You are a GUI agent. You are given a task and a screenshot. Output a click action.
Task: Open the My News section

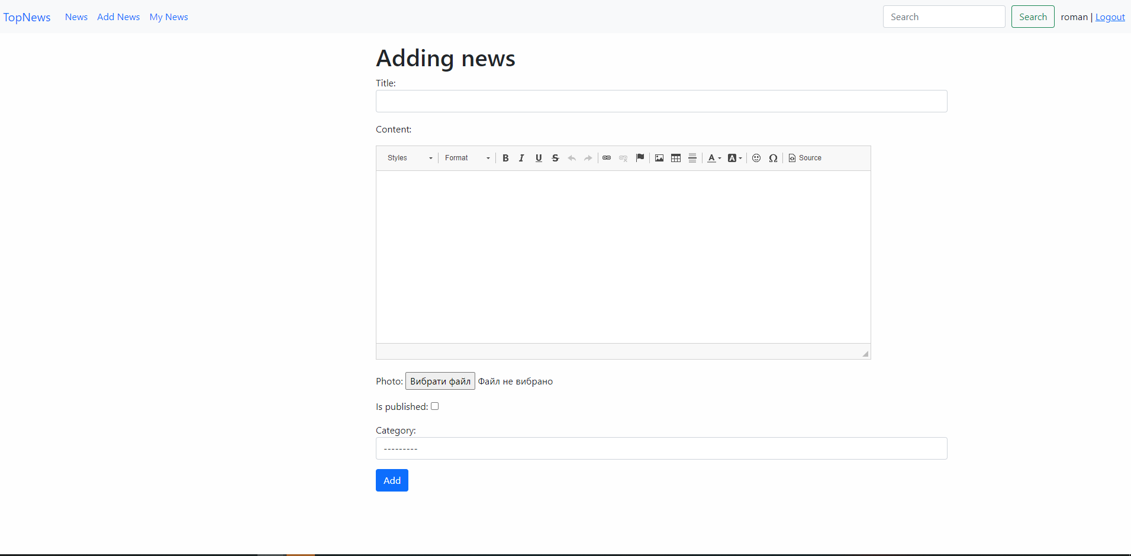169,17
